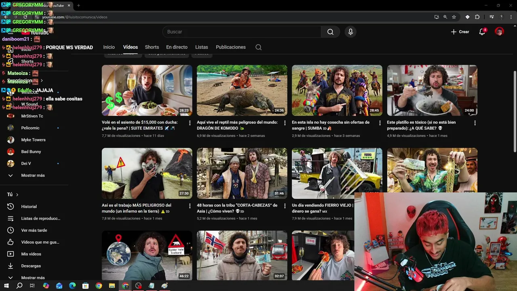Open options menu for platillo tóxico video

[x=475, y=123]
